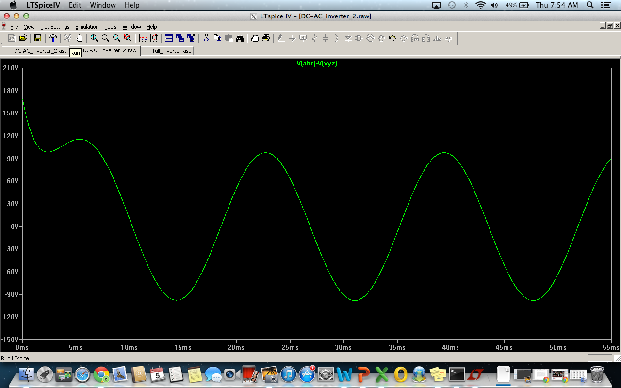Image resolution: width=621 pixels, height=388 pixels.
Task: Place a diode using the diode icon
Action: click(x=348, y=38)
